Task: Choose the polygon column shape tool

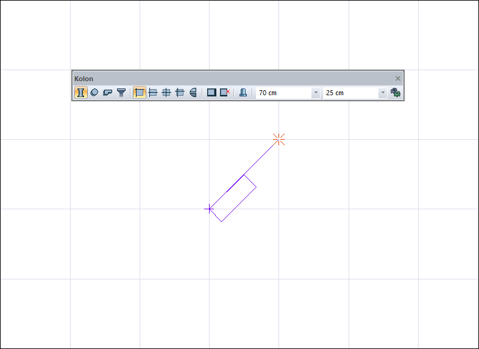Action: tap(108, 93)
